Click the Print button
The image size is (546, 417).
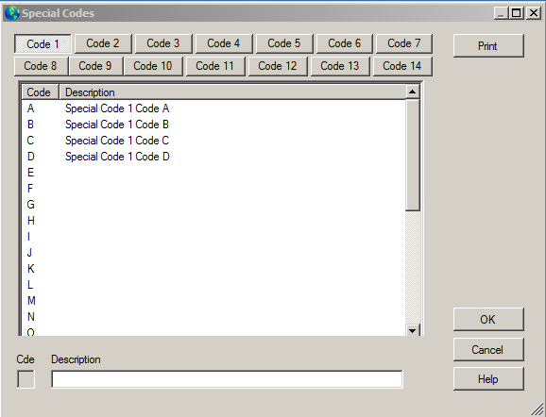pyautogui.click(x=488, y=46)
